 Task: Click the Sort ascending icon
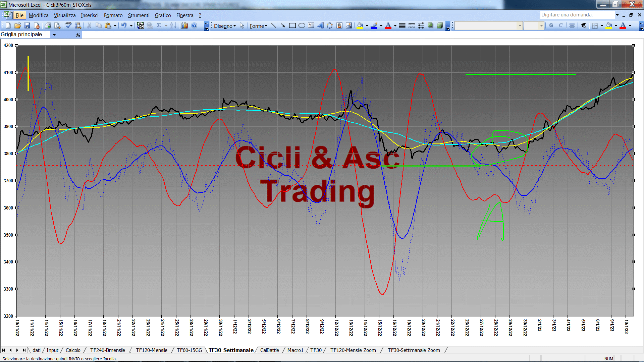tap(173, 25)
